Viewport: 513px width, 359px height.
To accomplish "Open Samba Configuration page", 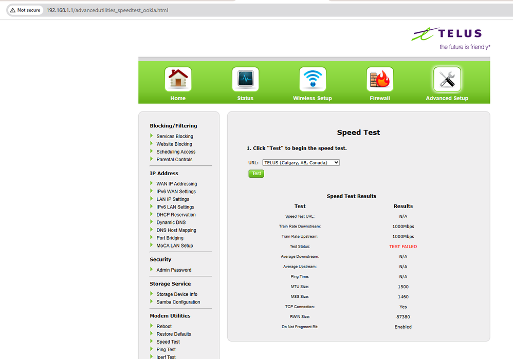I will click(178, 302).
